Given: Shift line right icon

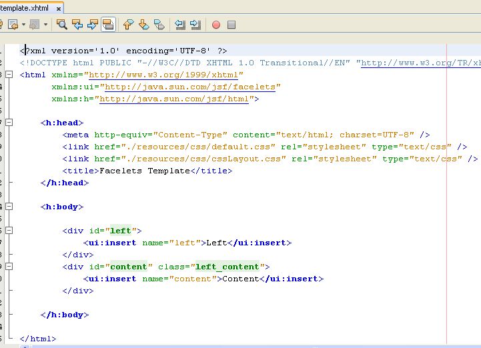Looking at the screenshot, I should click(195, 24).
